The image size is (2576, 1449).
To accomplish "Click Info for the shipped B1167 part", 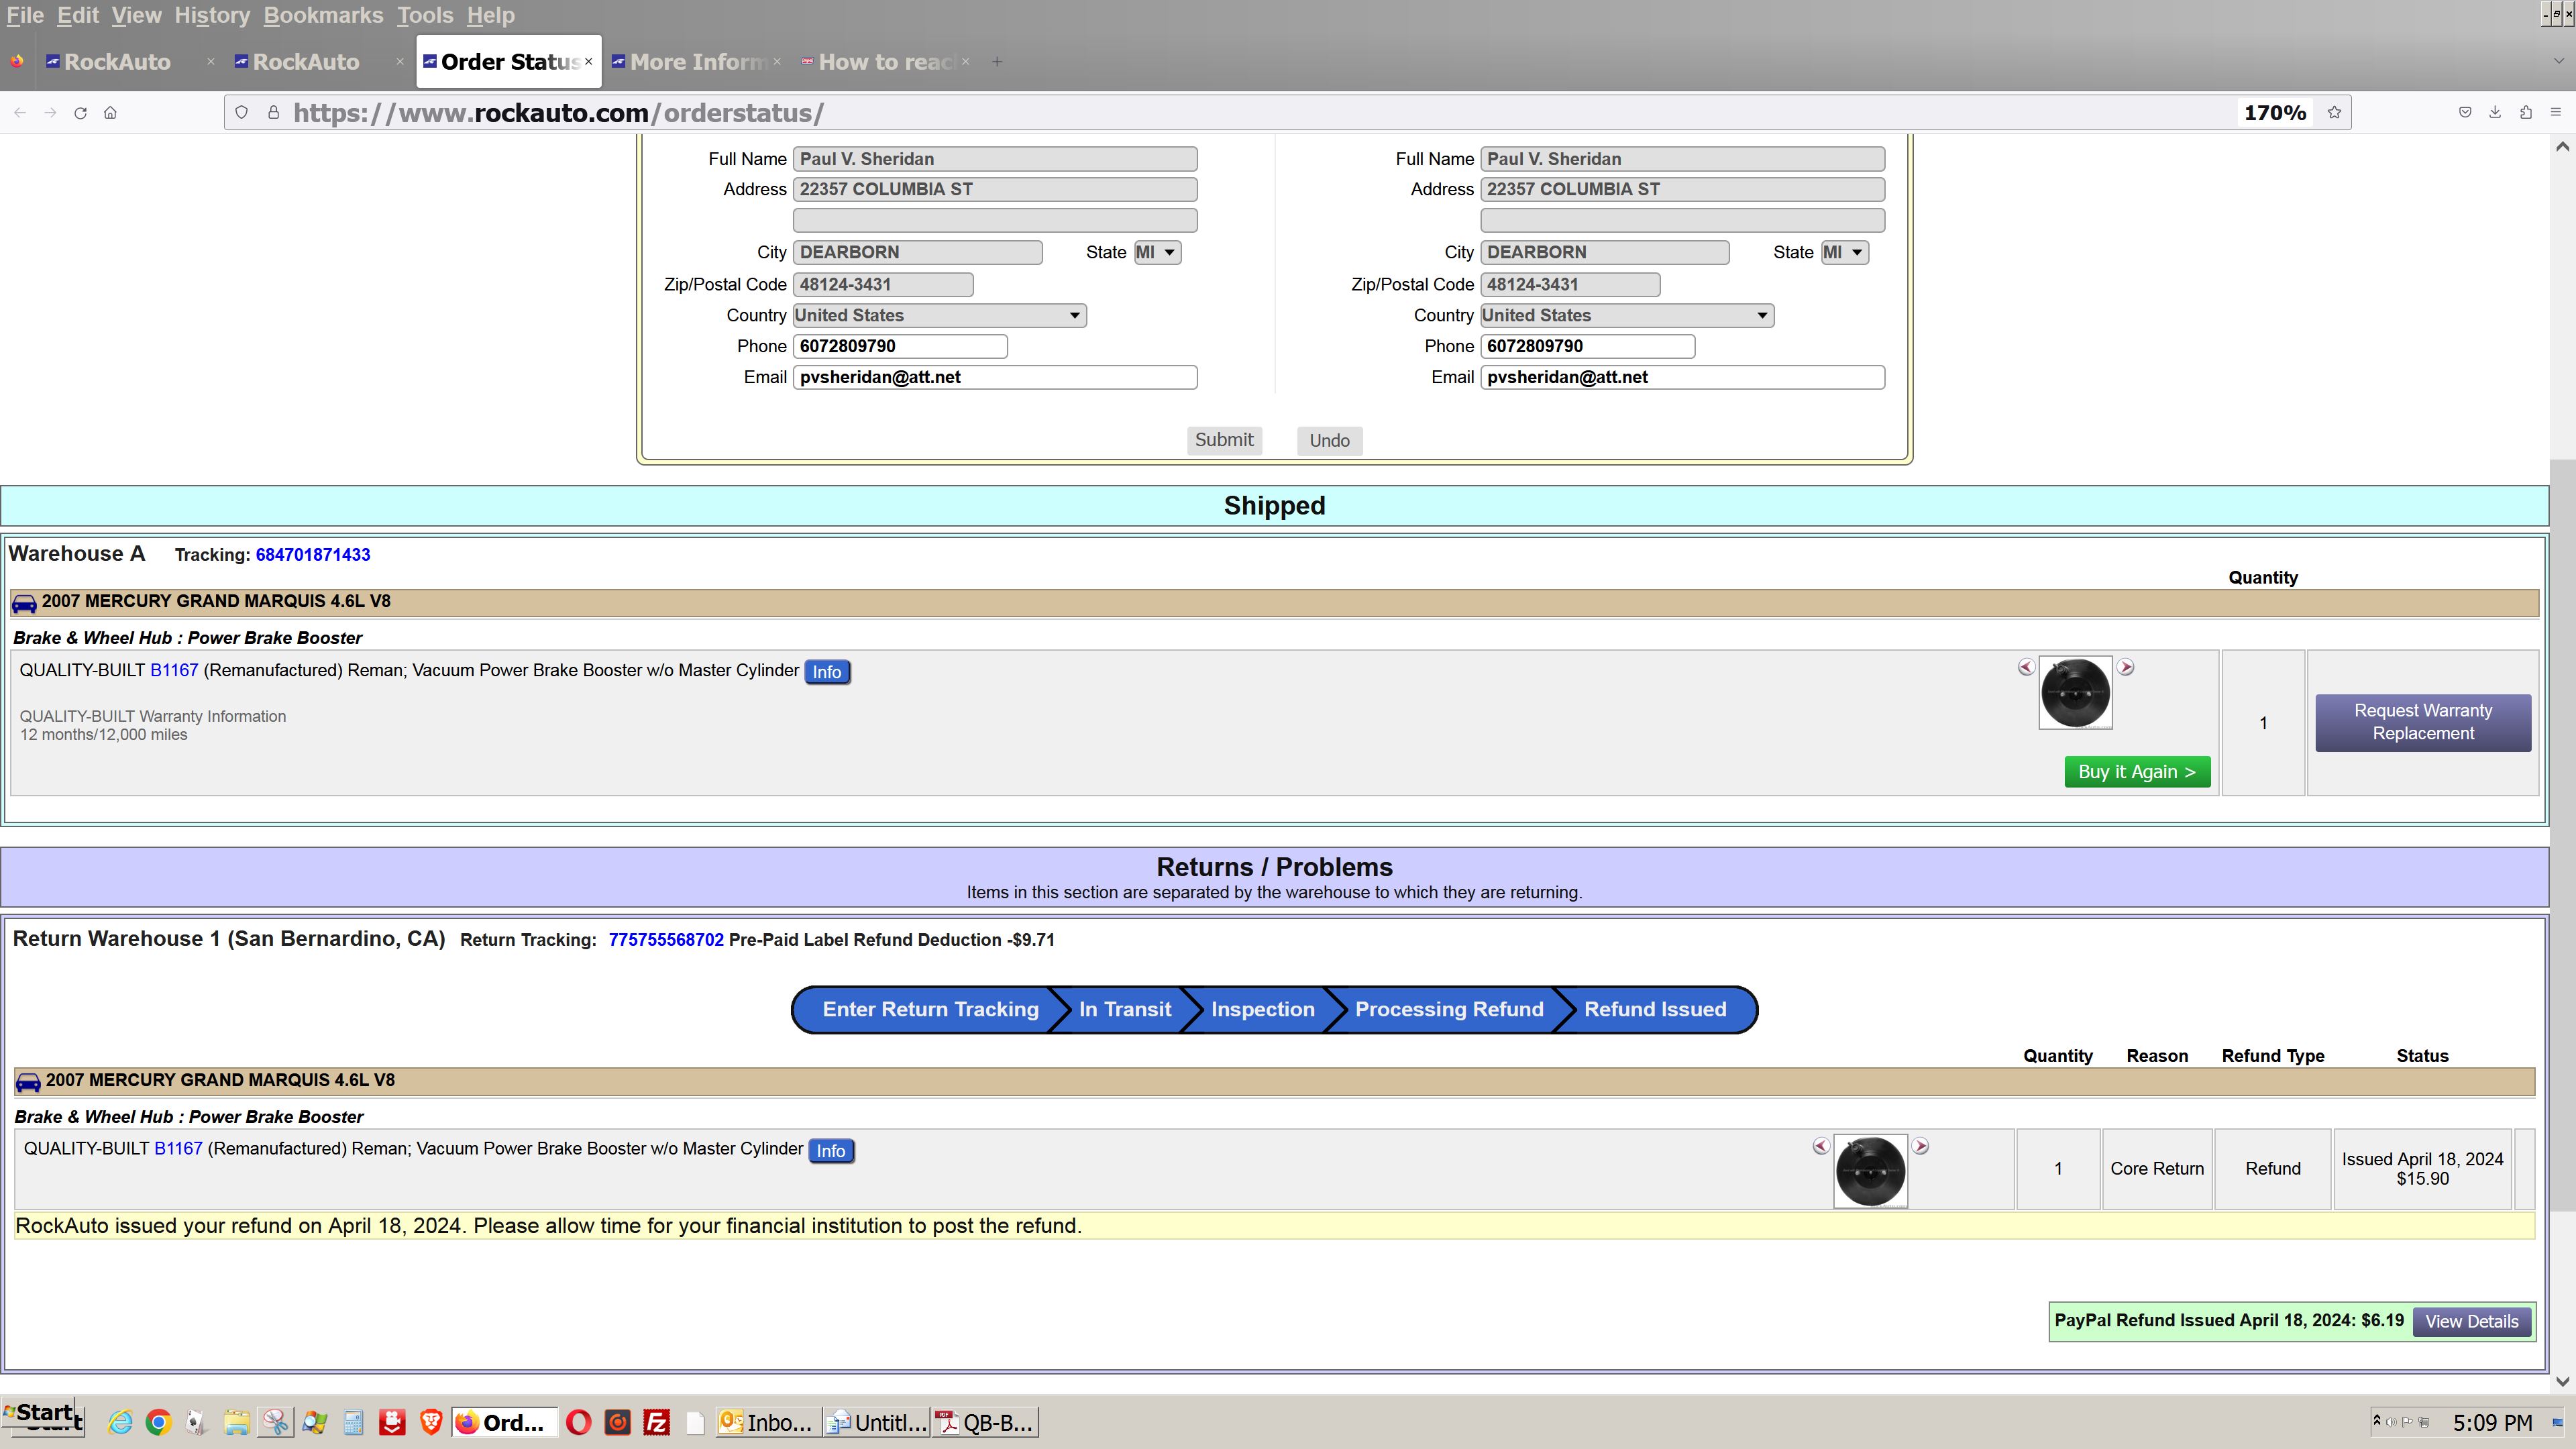I will [x=827, y=672].
